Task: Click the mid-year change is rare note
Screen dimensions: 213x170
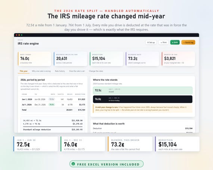Action: [x=143, y=108]
